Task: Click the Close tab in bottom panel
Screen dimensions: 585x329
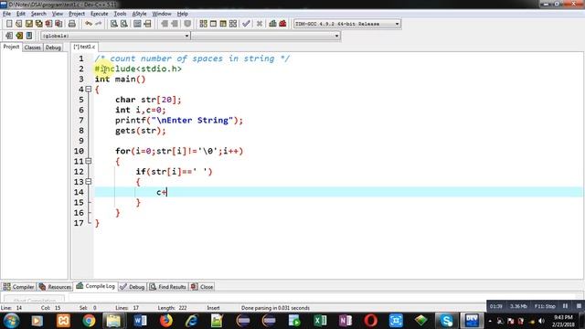Action: click(x=202, y=287)
